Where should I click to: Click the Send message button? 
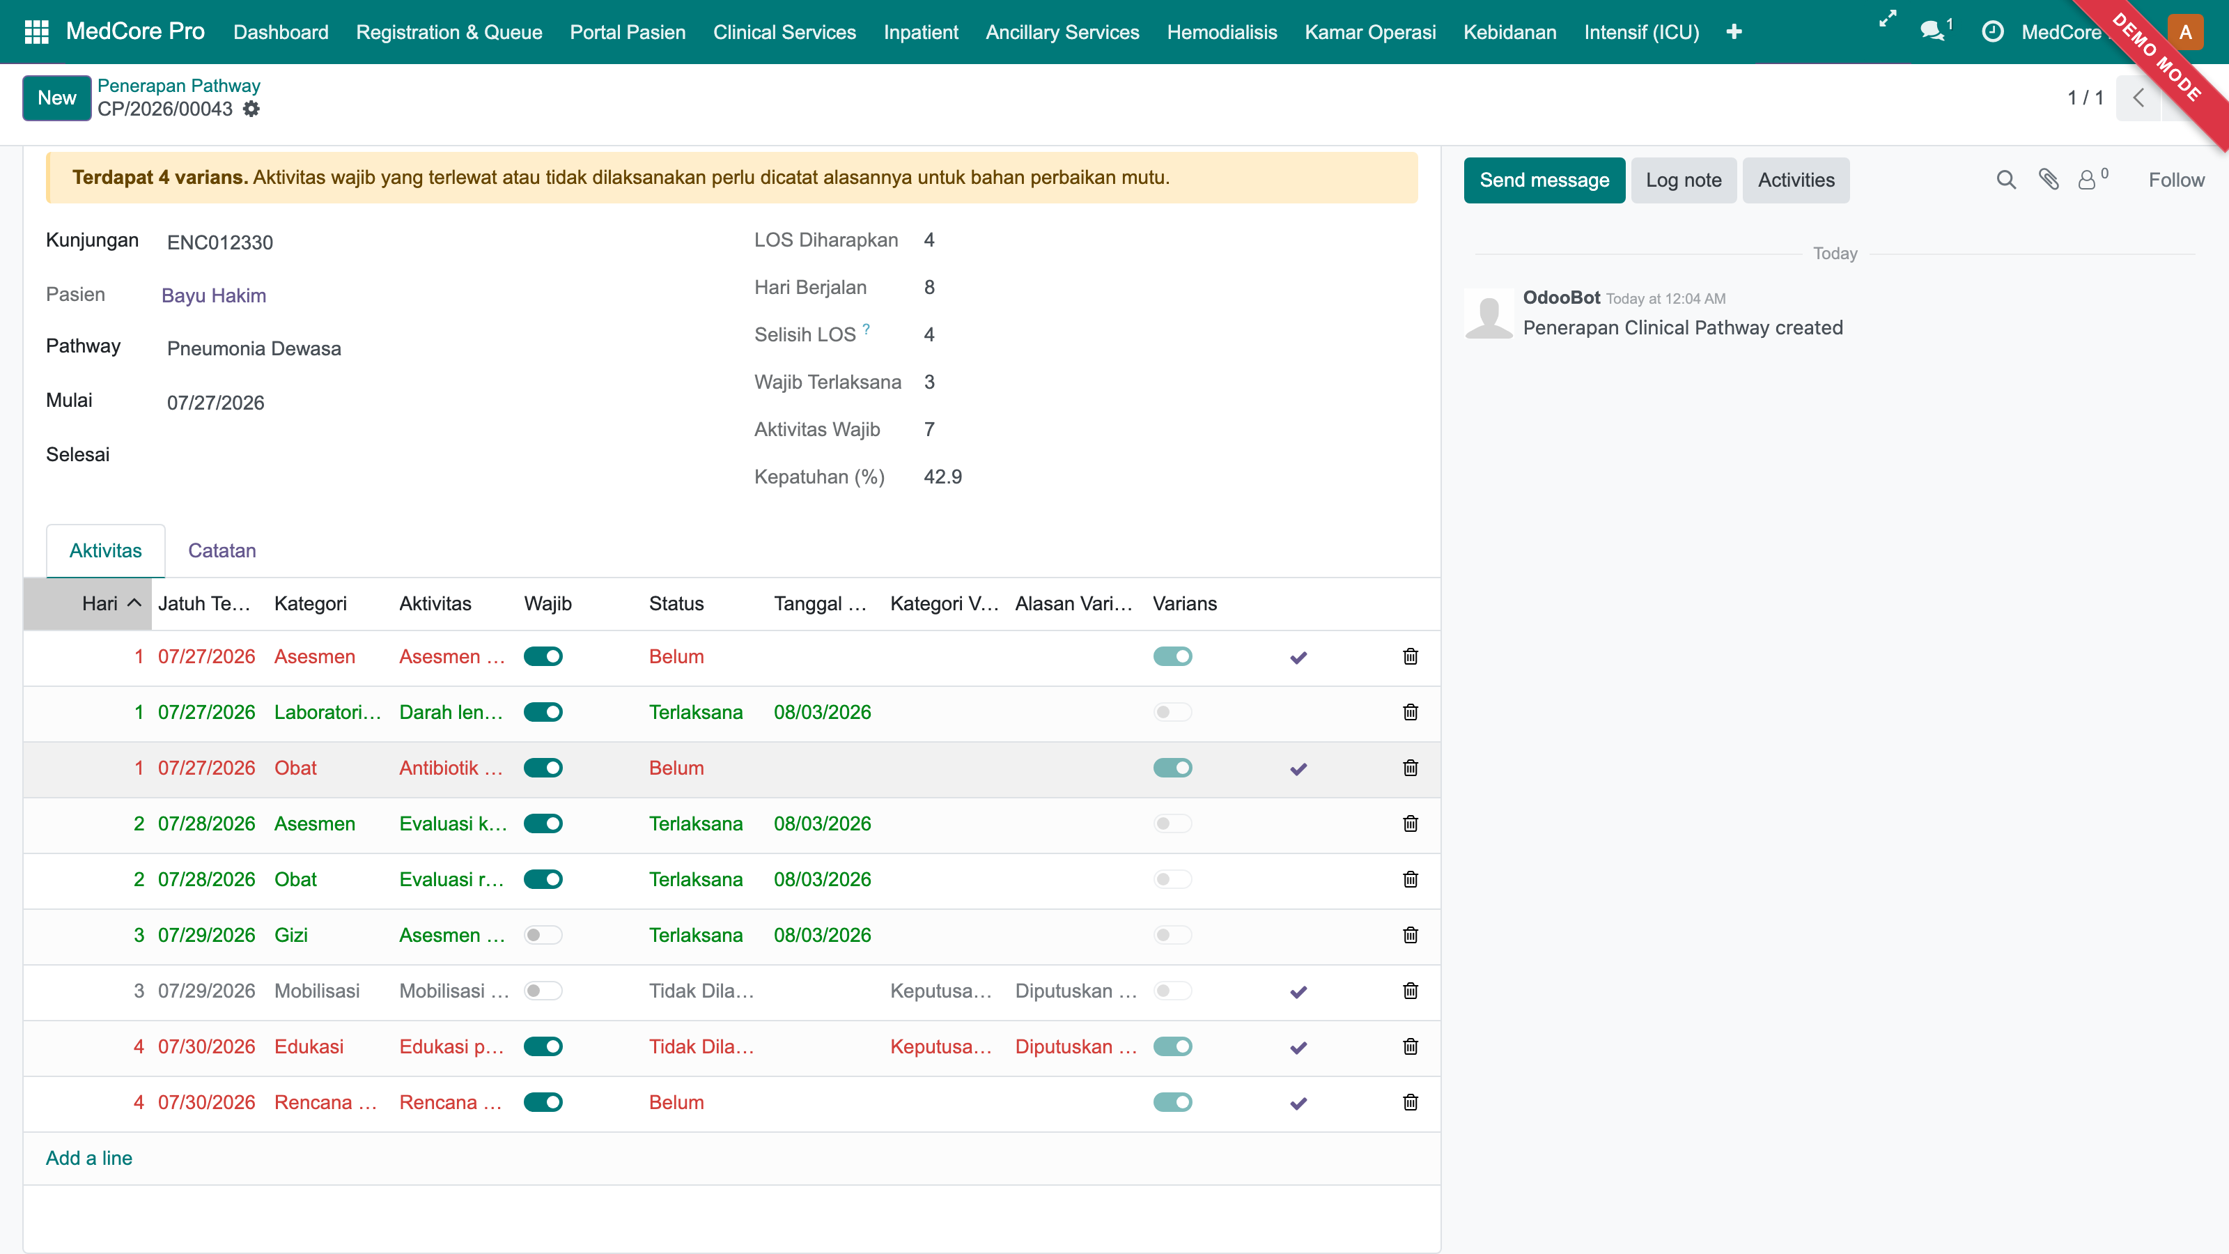pos(1544,180)
